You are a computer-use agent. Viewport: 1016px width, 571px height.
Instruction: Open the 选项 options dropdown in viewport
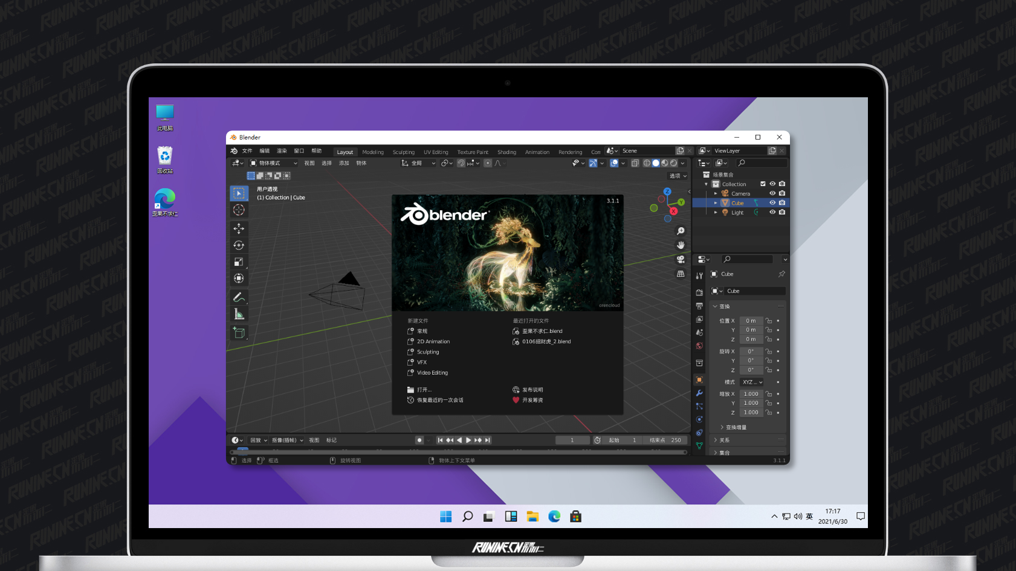(678, 176)
